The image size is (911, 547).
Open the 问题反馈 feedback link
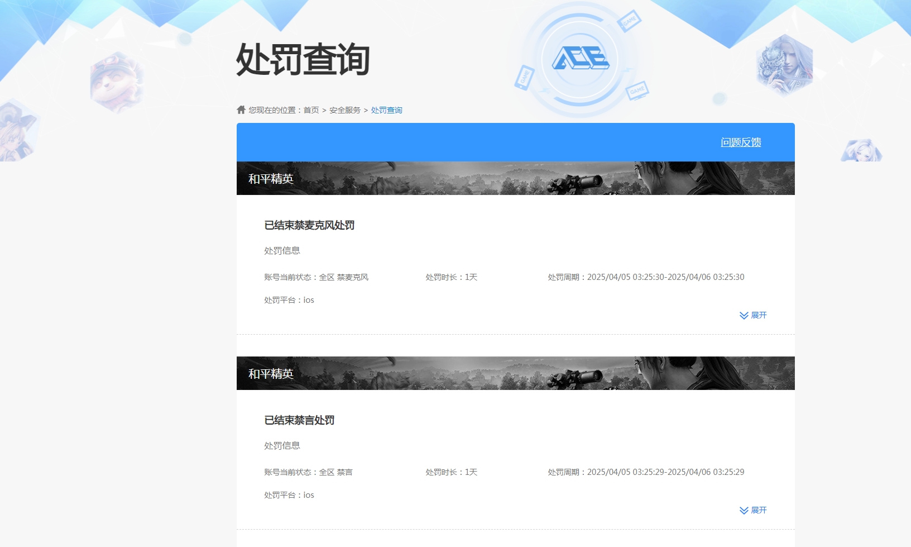[x=741, y=142]
